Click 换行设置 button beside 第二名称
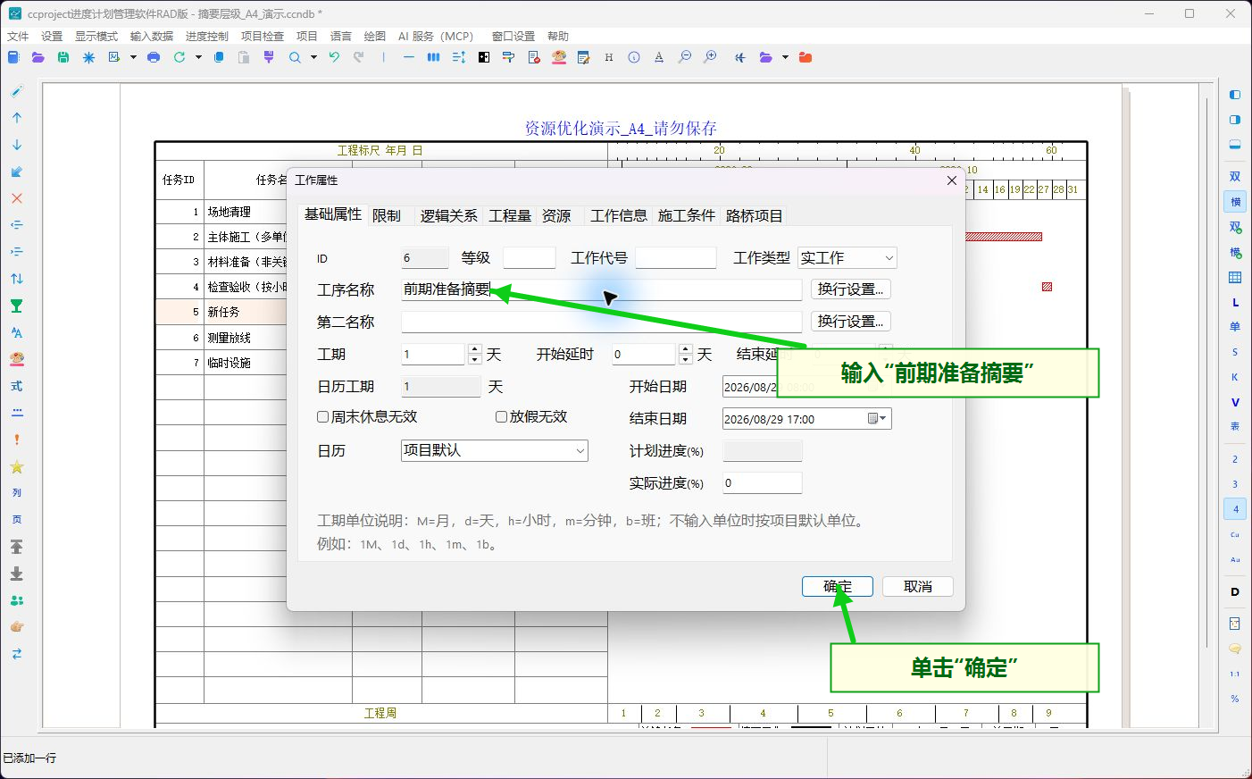Image resolution: width=1252 pixels, height=779 pixels. [851, 322]
